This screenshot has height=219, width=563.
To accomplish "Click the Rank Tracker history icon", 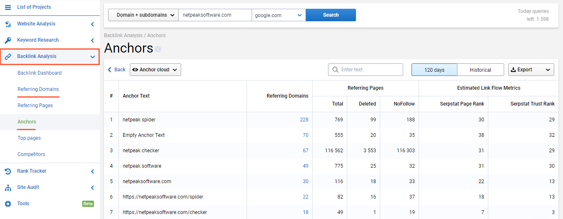I will [8, 171].
